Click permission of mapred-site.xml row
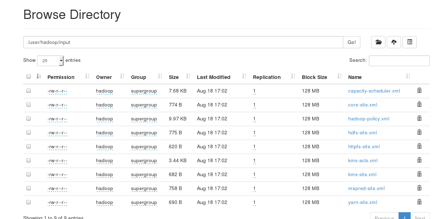The height and width of the screenshot is (219, 441). [x=57, y=188]
